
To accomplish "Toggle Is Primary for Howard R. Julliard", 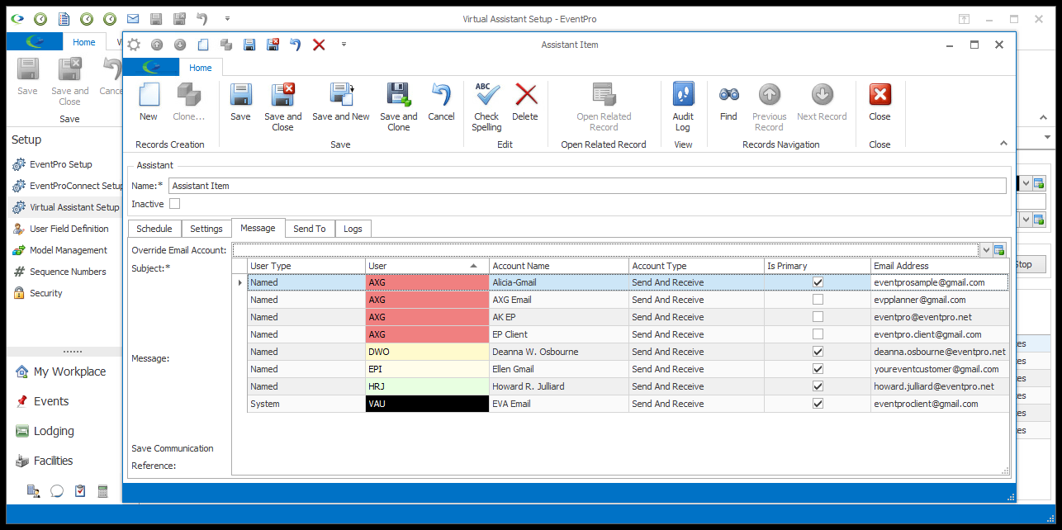I will [818, 386].
